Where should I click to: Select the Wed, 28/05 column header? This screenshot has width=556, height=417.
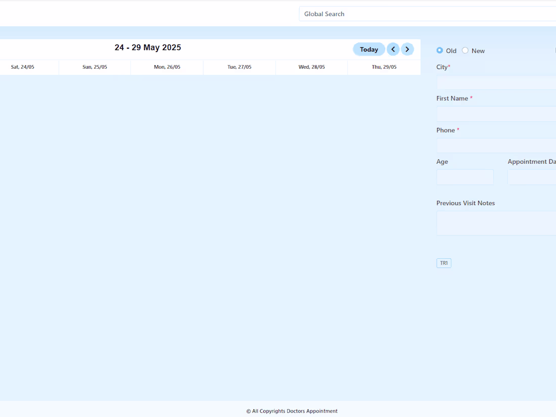(311, 67)
